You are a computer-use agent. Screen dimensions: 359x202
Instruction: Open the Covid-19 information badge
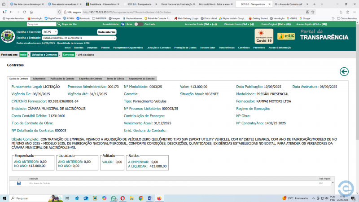(x=264, y=36)
